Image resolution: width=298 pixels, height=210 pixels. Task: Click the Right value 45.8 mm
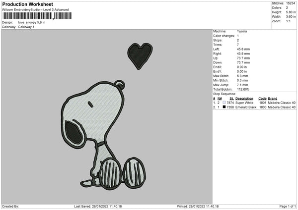(x=243, y=53)
